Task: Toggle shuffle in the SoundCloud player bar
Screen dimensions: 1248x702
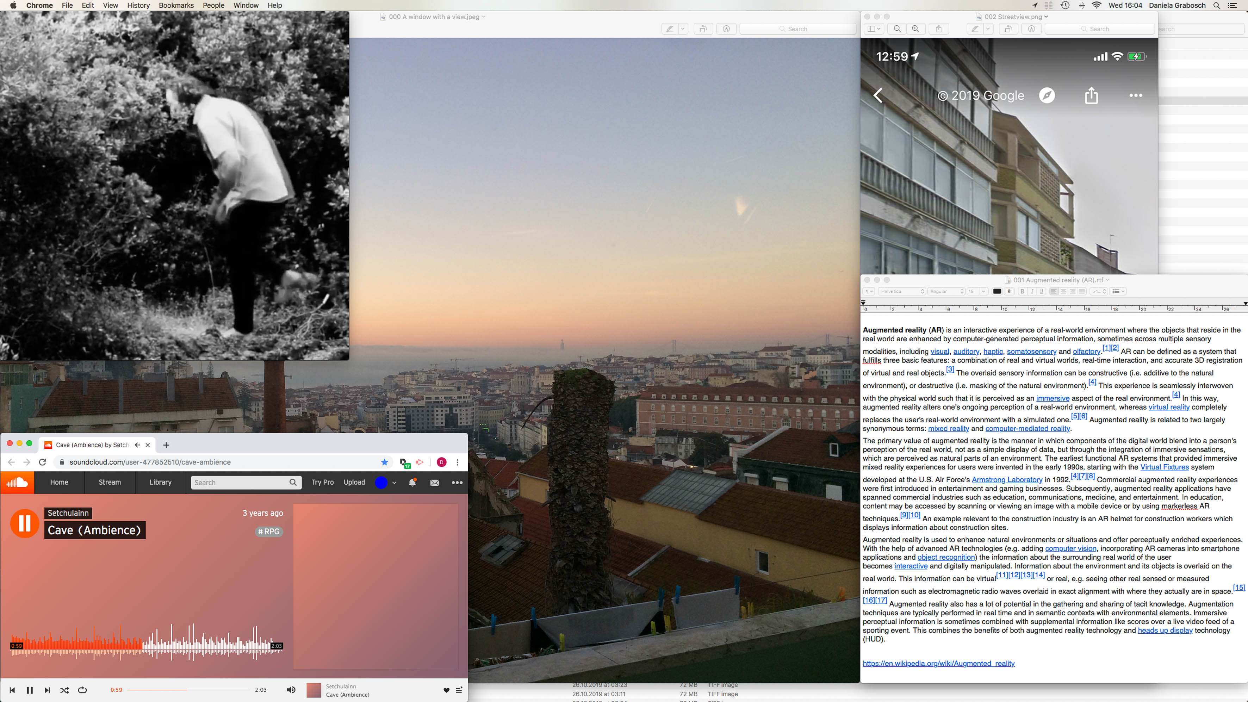Action: pyautogui.click(x=64, y=690)
